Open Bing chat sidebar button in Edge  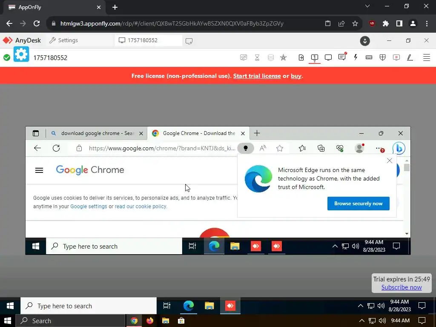point(399,148)
